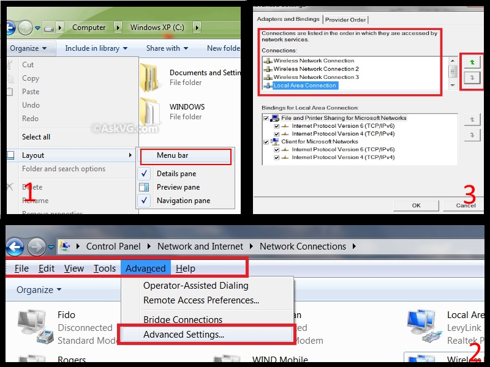Expand the arrow after Network Connections breadcrumb
This screenshot has width=490, height=367.
click(354, 247)
